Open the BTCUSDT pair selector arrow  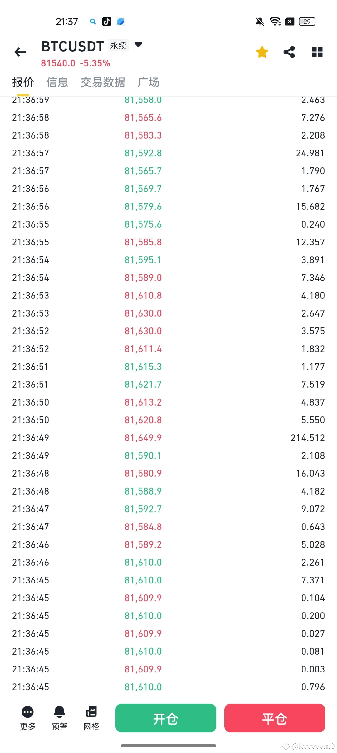coord(139,45)
